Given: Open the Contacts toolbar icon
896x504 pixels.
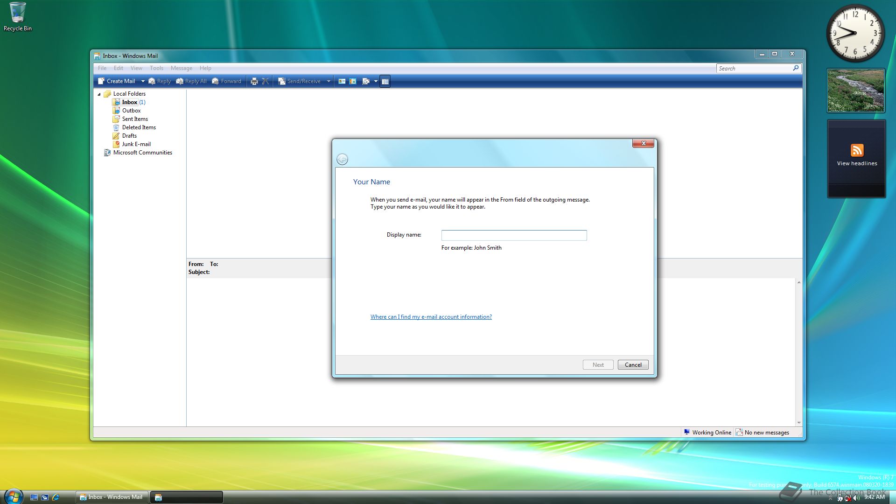Looking at the screenshot, I should coord(342,81).
